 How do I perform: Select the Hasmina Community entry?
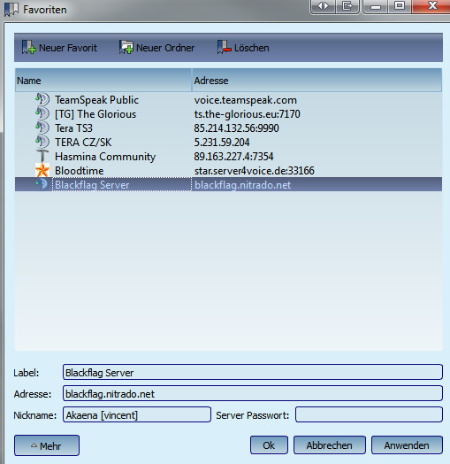click(x=105, y=157)
